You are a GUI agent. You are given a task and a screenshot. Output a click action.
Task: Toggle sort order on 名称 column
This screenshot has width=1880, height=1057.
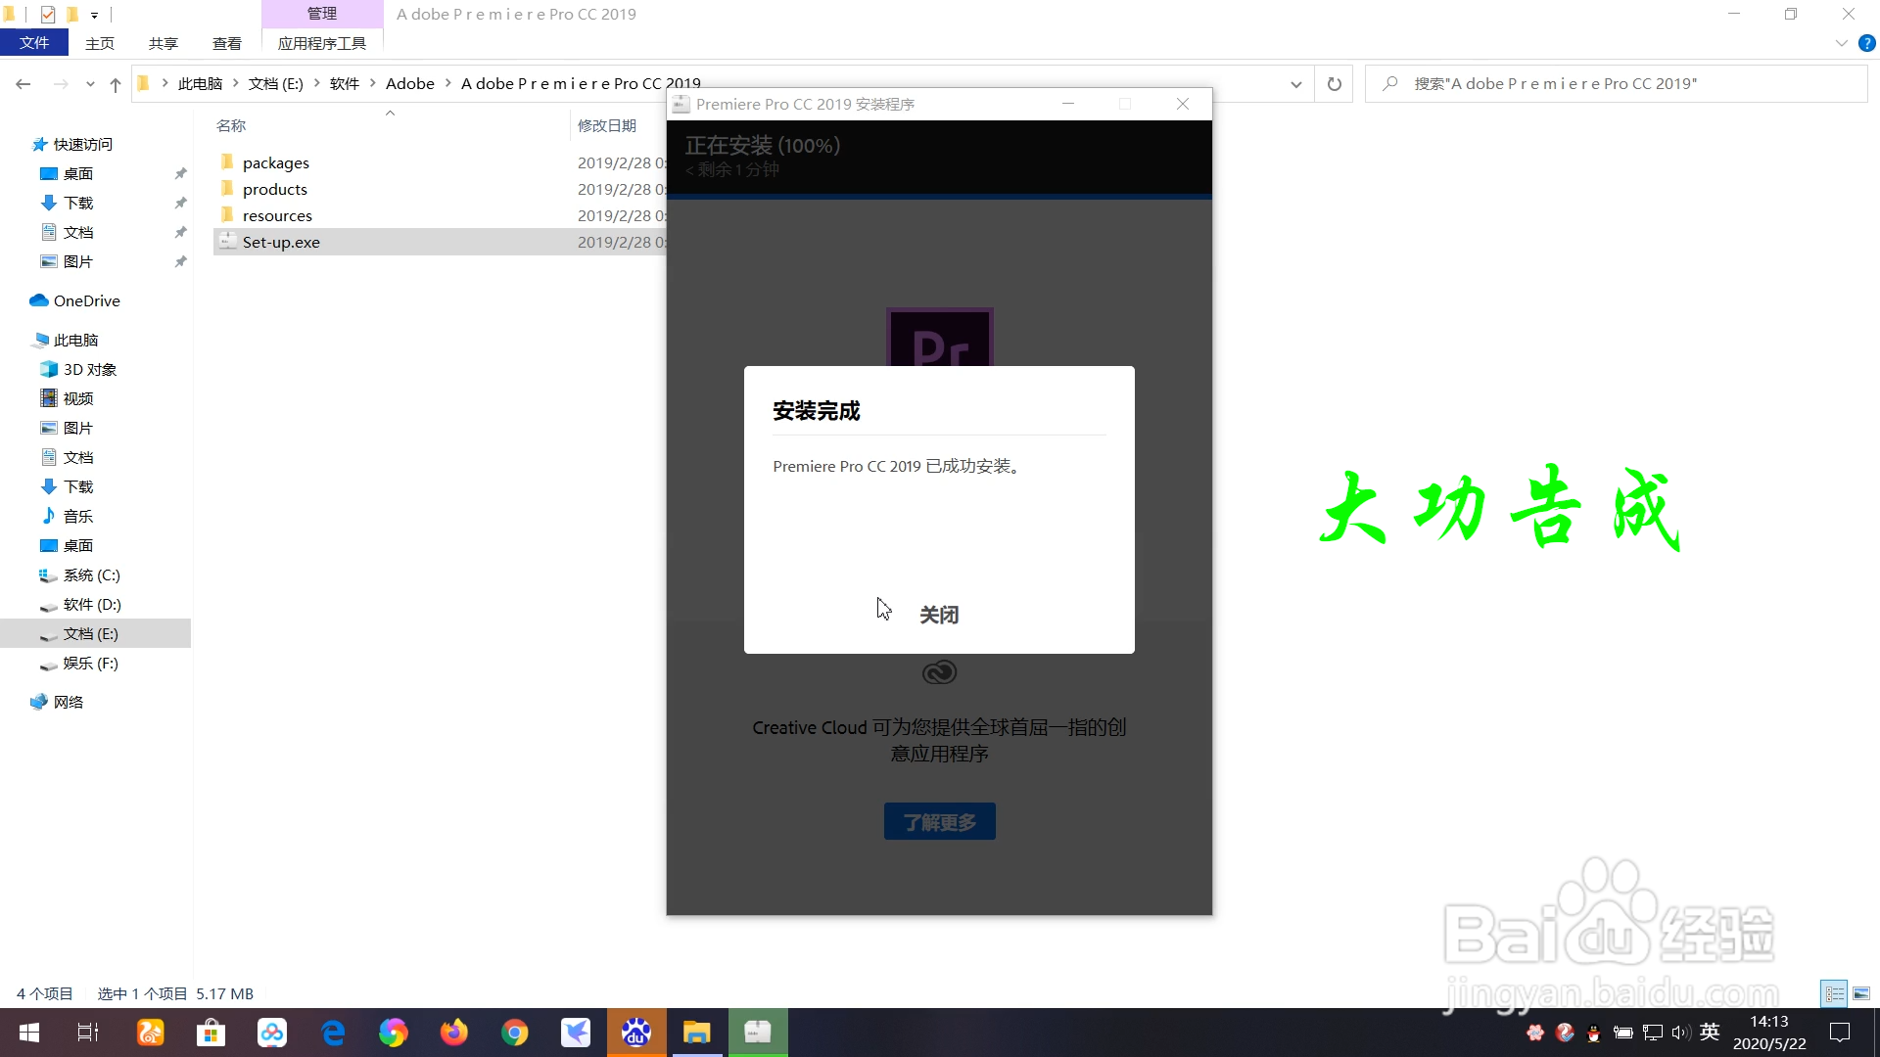coord(232,125)
